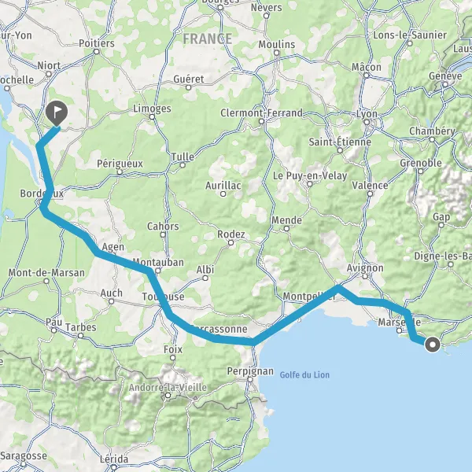Click the Lérida city marker

pos(114,467)
